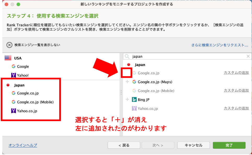This screenshot has width=252, height=155.
Task: Click the magnifier icon in the search field
Action: (x=127, y=56)
